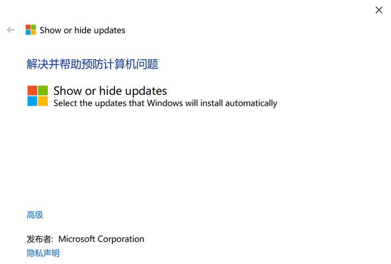This screenshot has height=264, width=391.
Task: Click the large Windows logo icon
Action: pyautogui.click(x=37, y=95)
